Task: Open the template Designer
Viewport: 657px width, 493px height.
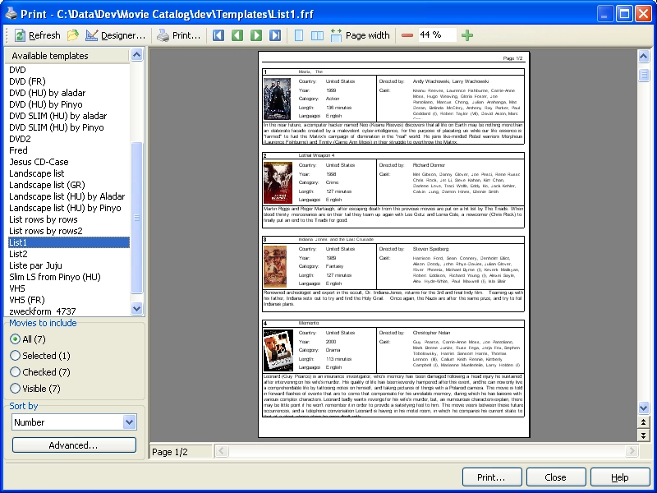Action: pyautogui.click(x=116, y=35)
